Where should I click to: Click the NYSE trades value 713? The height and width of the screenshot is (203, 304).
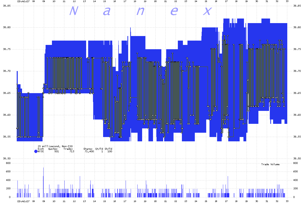tap(72, 151)
